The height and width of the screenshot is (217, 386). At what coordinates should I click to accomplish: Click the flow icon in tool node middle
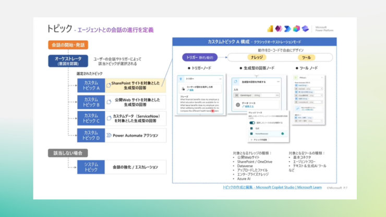coord(298,108)
